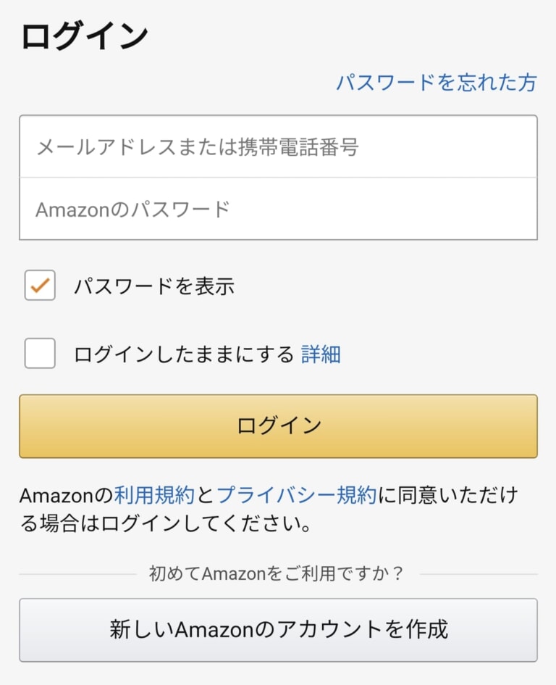Create a new Amazon account

278,631
